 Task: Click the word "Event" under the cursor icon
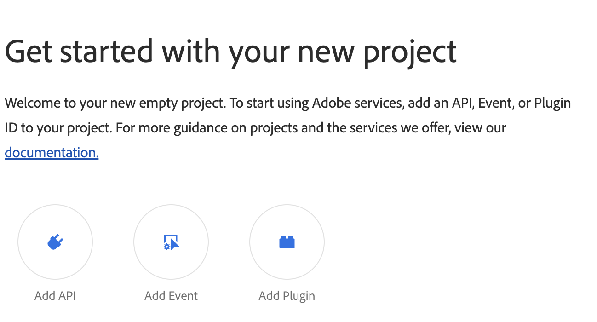click(x=183, y=295)
